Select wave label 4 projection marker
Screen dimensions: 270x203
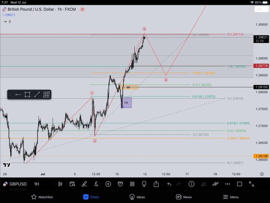[x=166, y=80]
